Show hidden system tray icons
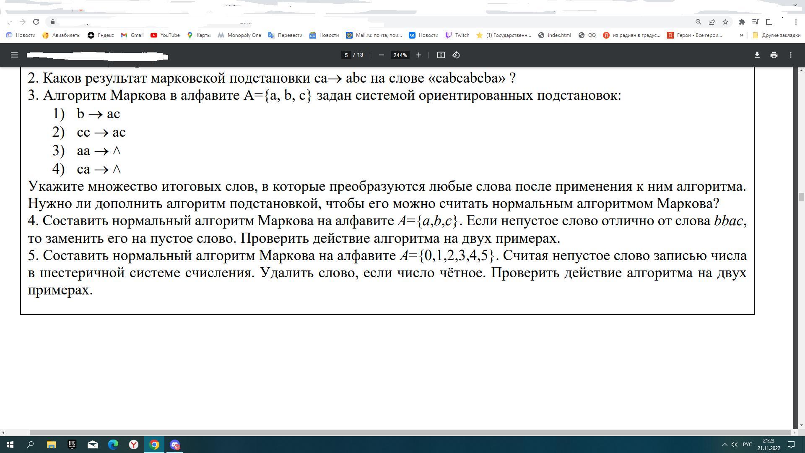 [724, 444]
